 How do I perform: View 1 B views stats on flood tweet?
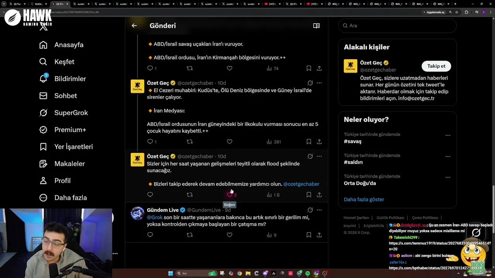(x=273, y=195)
